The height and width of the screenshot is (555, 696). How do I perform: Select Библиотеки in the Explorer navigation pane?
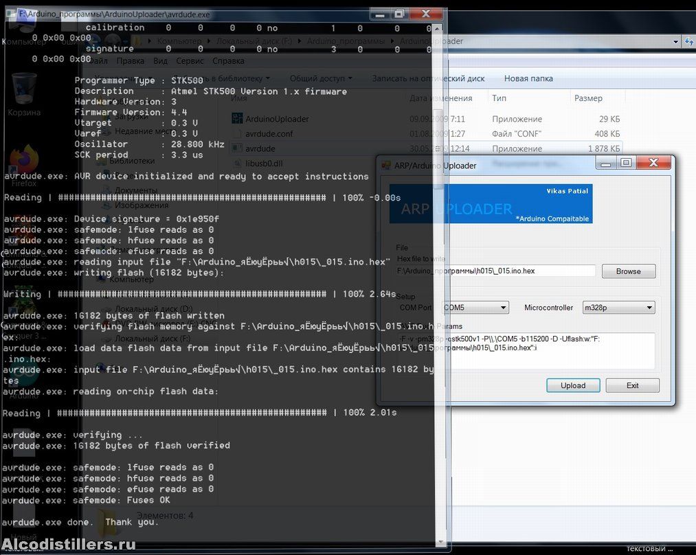tap(132, 161)
